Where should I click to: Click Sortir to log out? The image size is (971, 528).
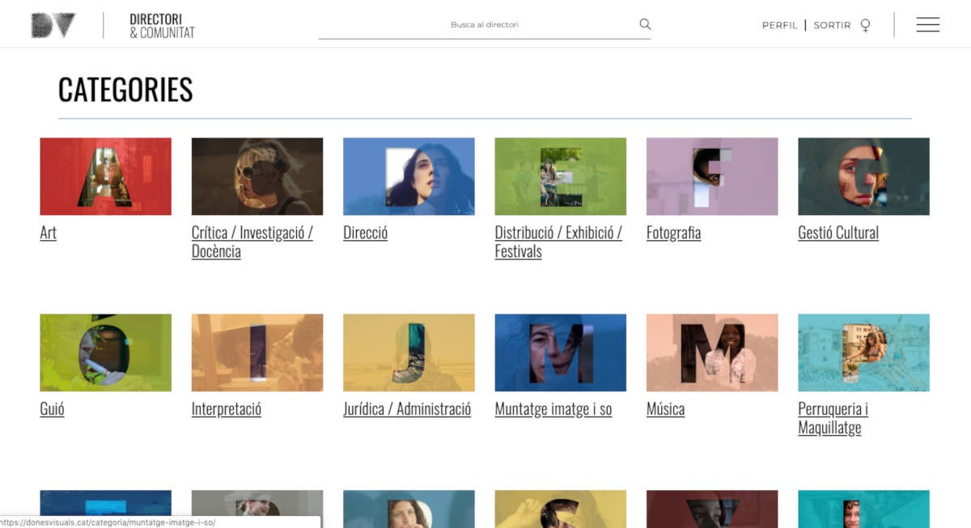pyautogui.click(x=832, y=25)
